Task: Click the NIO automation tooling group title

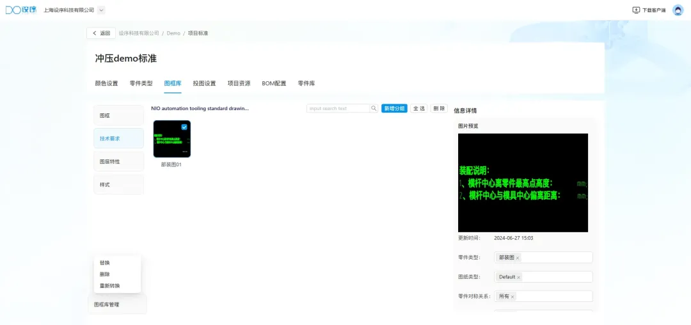Action: click(200, 108)
